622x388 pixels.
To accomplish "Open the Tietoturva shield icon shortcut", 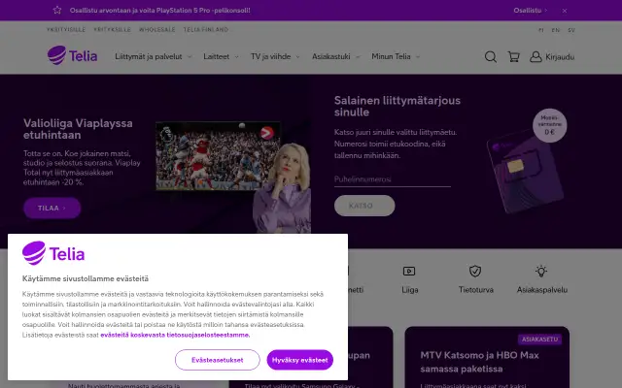I will 475,272.
